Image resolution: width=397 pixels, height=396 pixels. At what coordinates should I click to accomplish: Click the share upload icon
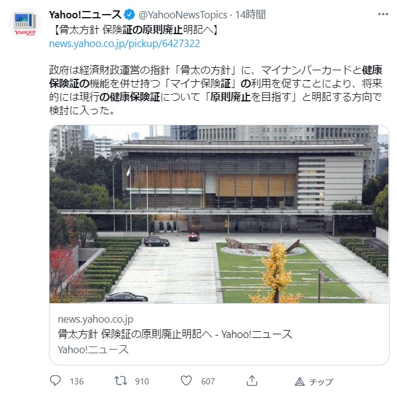tap(252, 381)
